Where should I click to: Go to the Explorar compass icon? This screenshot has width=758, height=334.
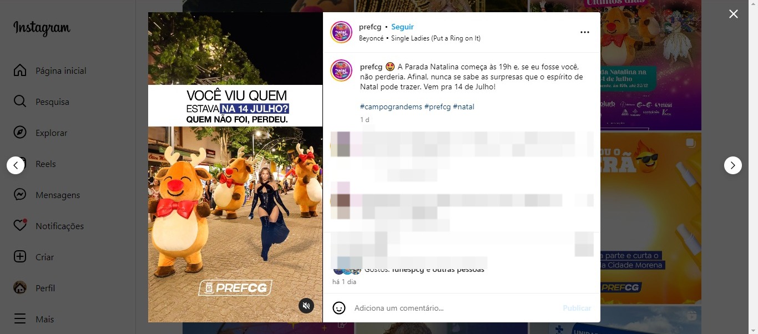tap(20, 133)
